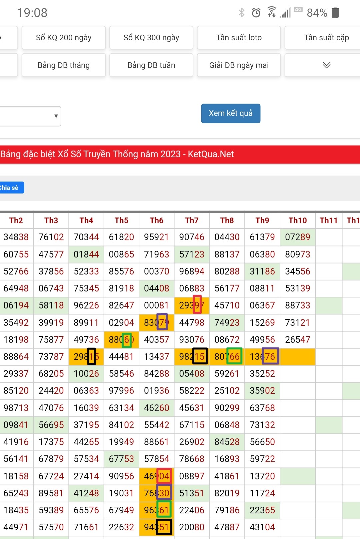Click cell 35902 in Th9
The width and height of the screenshot is (360, 539).
262,391
